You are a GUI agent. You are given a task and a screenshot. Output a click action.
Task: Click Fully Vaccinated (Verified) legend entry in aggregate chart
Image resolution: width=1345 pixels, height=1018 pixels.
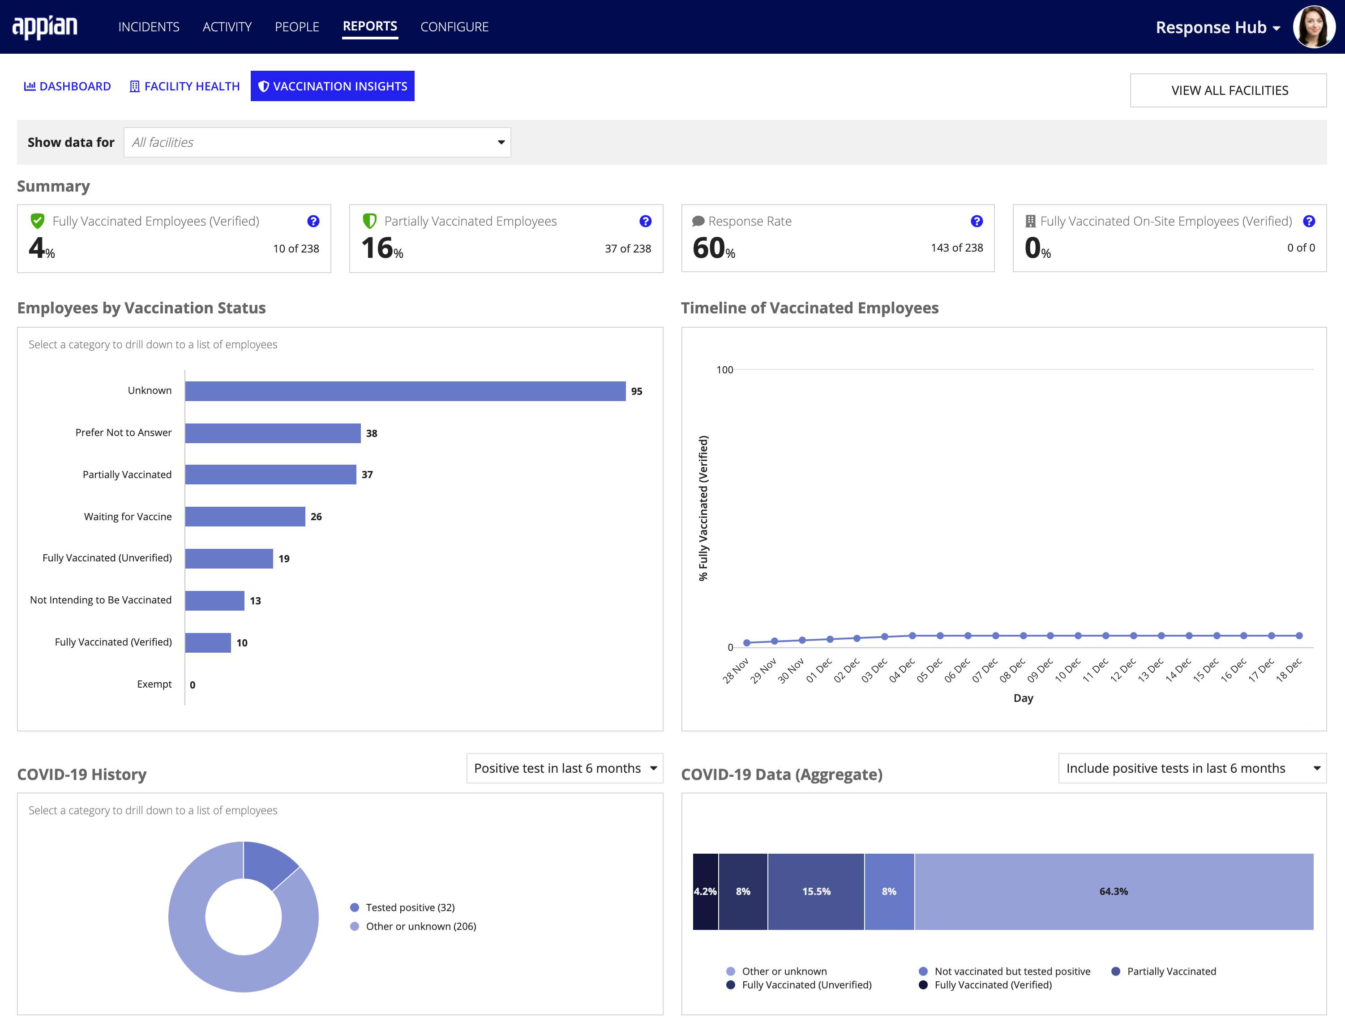[x=985, y=984]
